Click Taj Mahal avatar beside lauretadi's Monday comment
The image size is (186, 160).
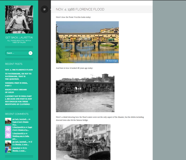(8, 144)
